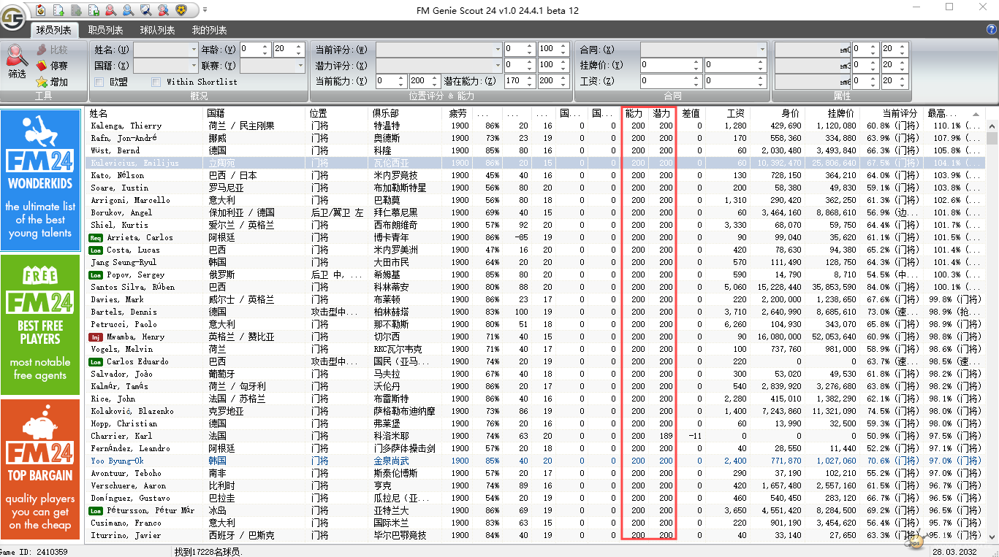The height and width of the screenshot is (557, 999).
Task: Sort by the 姓名 column header
Action: pos(144,114)
